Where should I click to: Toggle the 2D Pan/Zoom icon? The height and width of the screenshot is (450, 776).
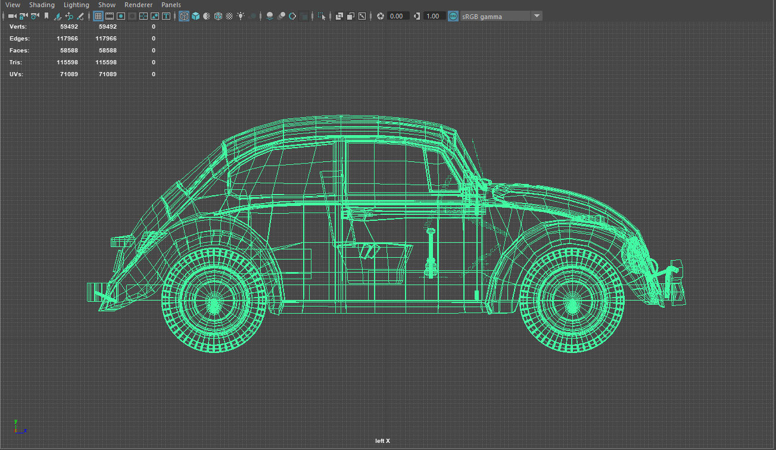pos(69,16)
